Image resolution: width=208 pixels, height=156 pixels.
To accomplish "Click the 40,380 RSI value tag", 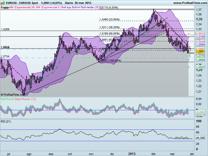I will (200, 138).
